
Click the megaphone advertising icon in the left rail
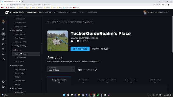(x=3, y=54)
